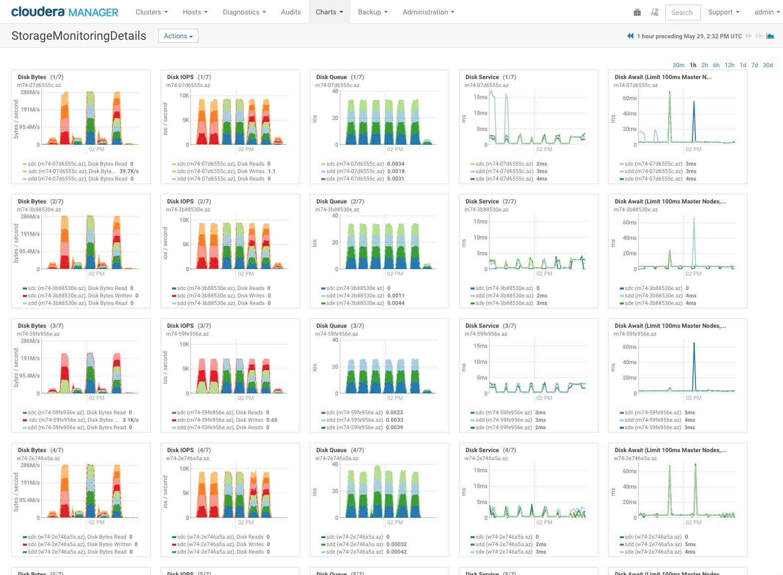
Task: Open the admin user dropdown
Action: click(767, 12)
